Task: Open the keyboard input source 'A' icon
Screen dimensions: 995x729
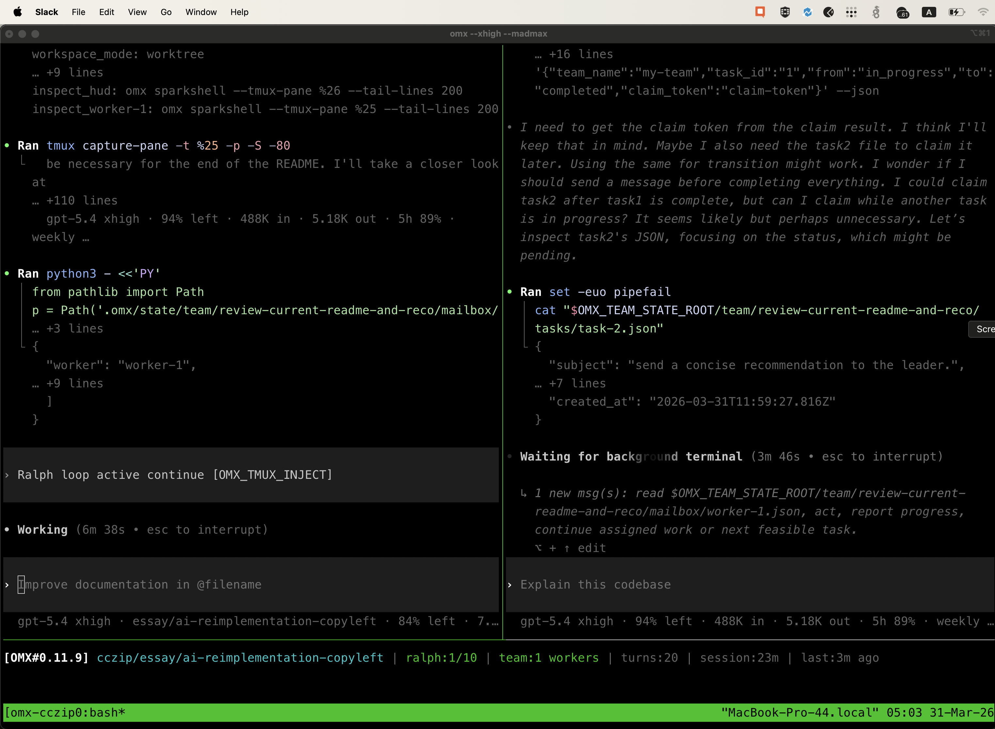Action: point(929,12)
